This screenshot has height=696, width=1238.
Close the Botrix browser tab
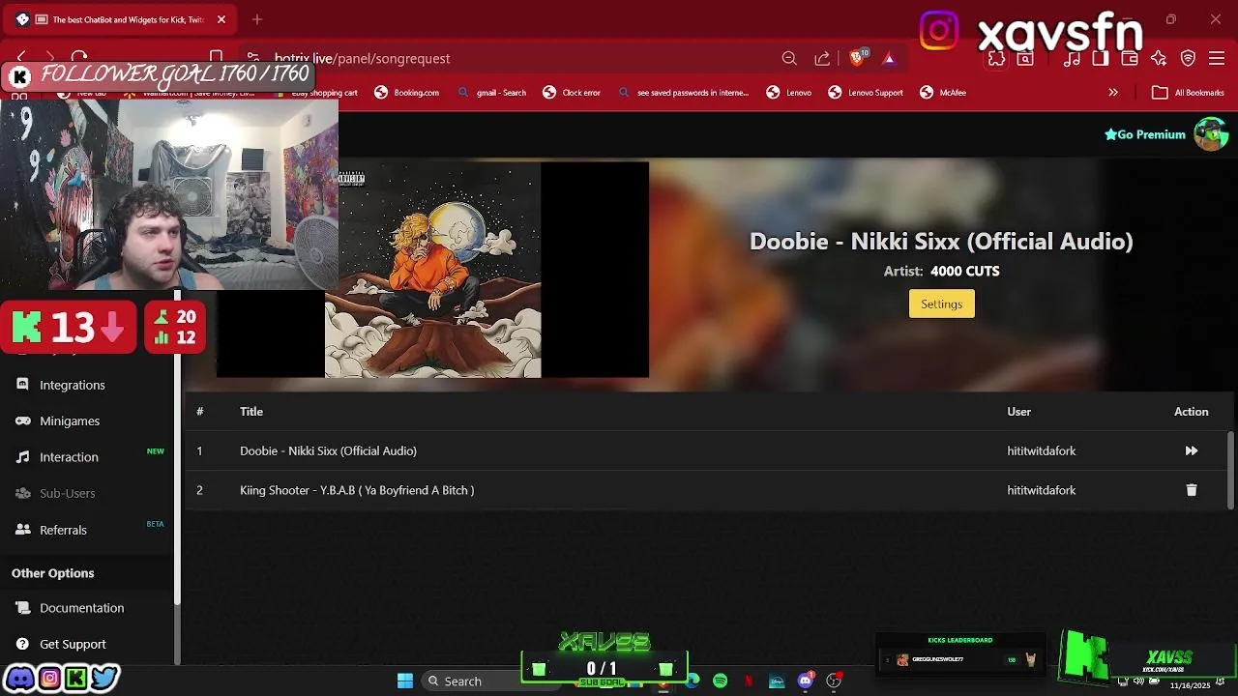point(221,19)
